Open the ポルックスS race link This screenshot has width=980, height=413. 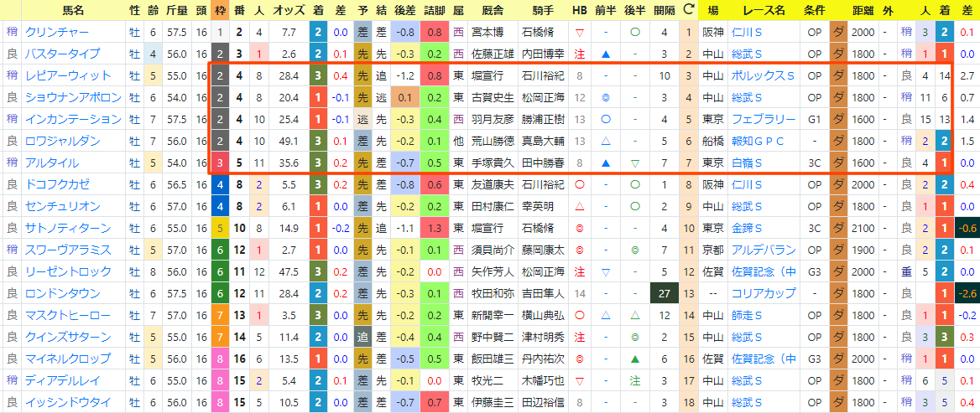pos(764,76)
